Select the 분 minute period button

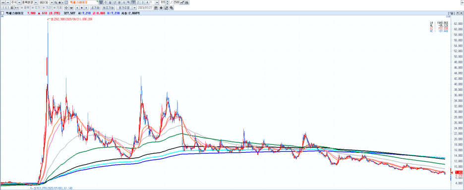point(119,2)
